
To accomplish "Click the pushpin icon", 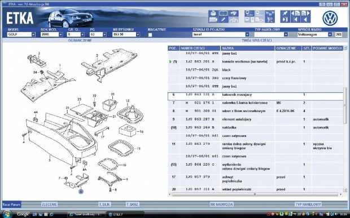I will (285, 14).
